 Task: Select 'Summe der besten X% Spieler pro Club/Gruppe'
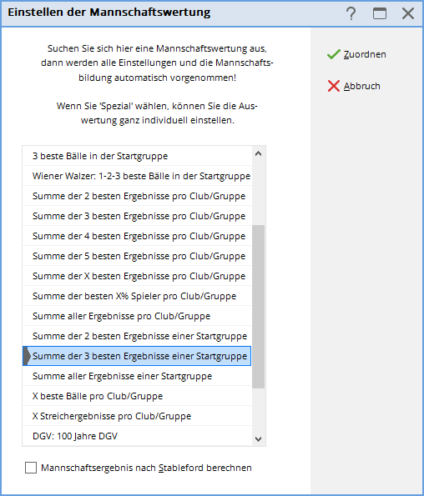coord(137,296)
